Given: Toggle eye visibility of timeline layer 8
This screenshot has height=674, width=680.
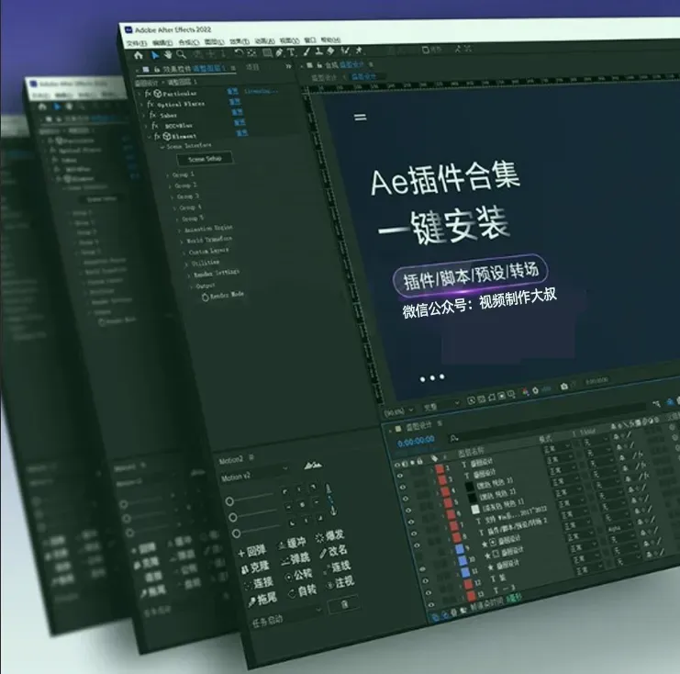Looking at the screenshot, I should 416,545.
